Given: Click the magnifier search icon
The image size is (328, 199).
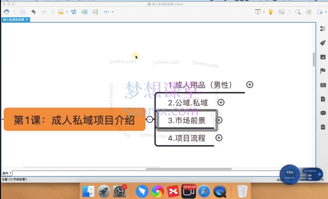Looking at the screenshot, I should pos(297,12).
